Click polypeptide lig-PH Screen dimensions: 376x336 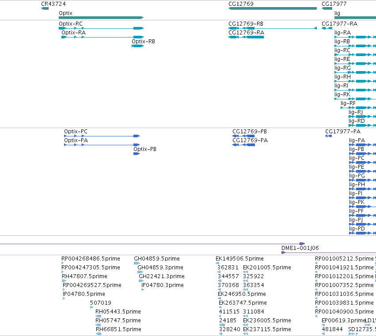(363, 189)
